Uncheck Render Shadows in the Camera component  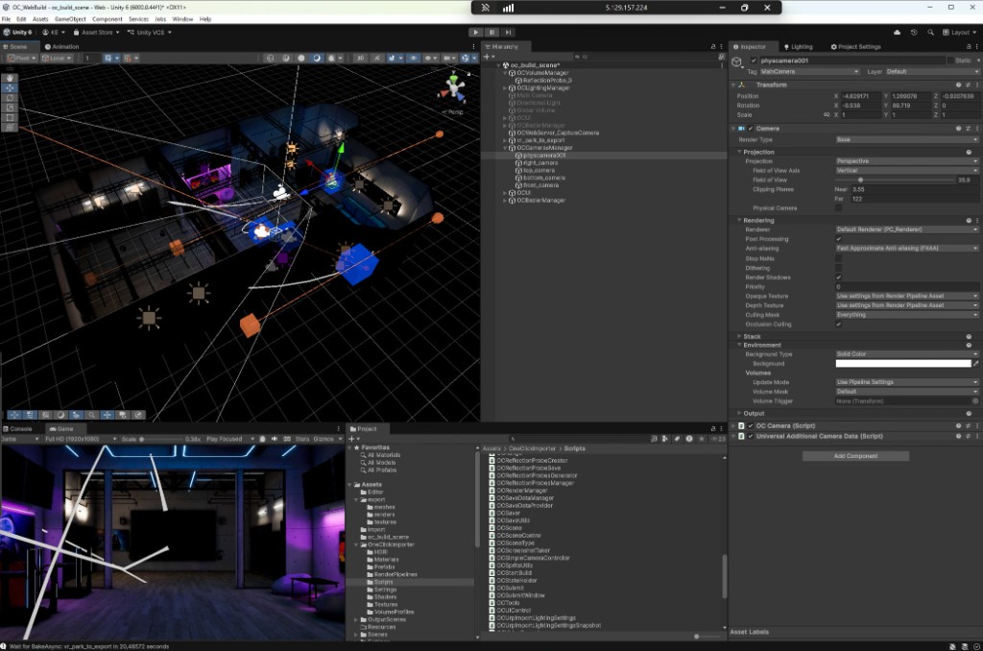pyautogui.click(x=839, y=276)
